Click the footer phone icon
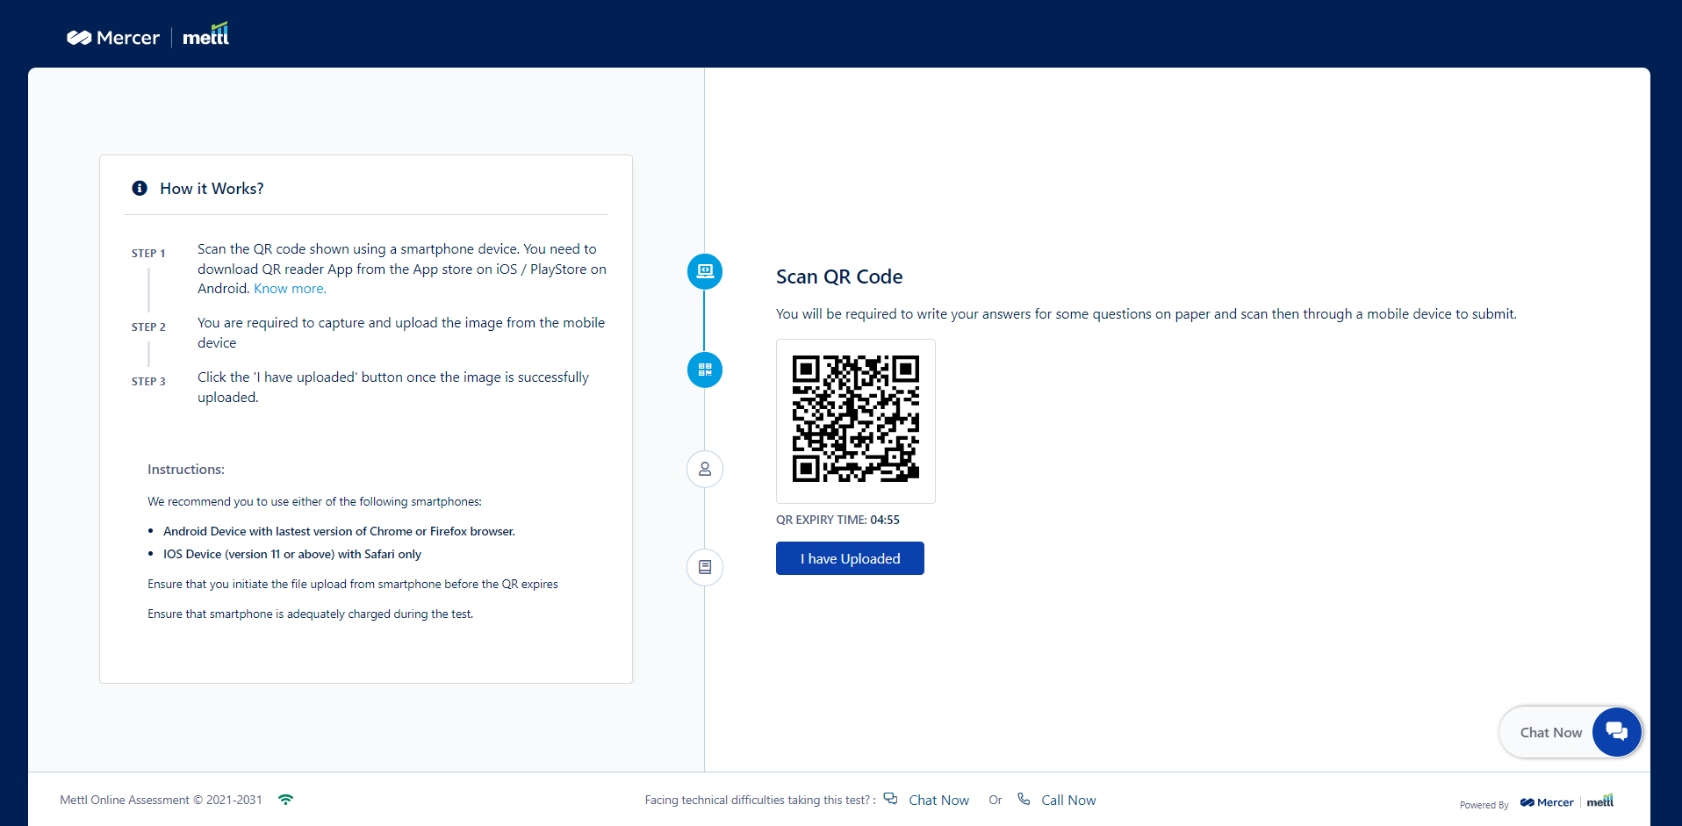This screenshot has width=1682, height=826. 1024,799
